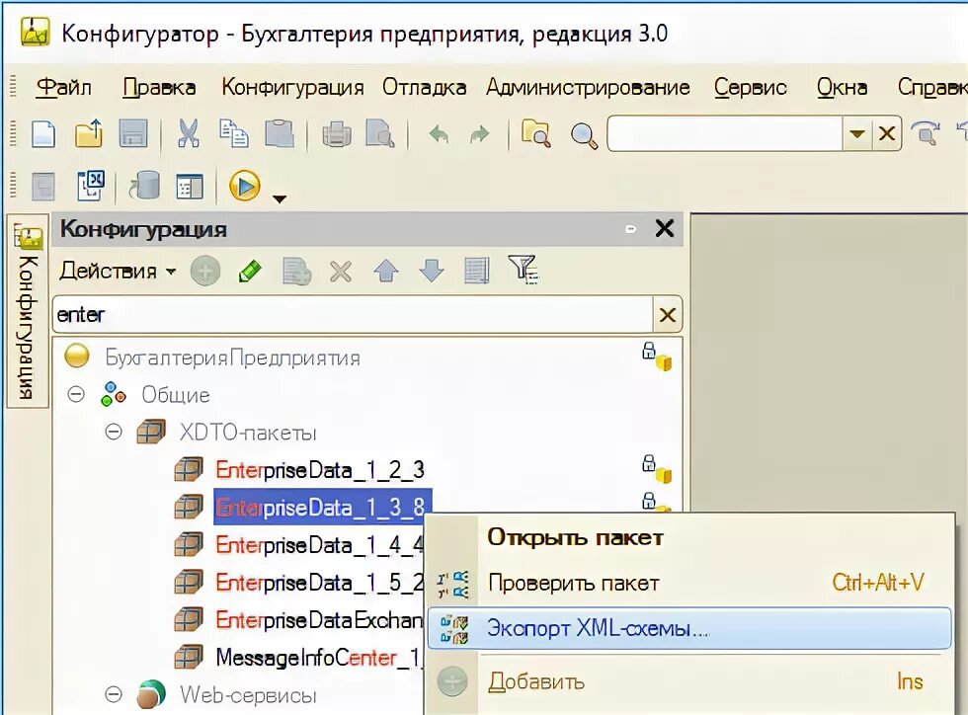This screenshot has width=968, height=715.
Task: Click the Общие tree label
Action: click(x=176, y=395)
